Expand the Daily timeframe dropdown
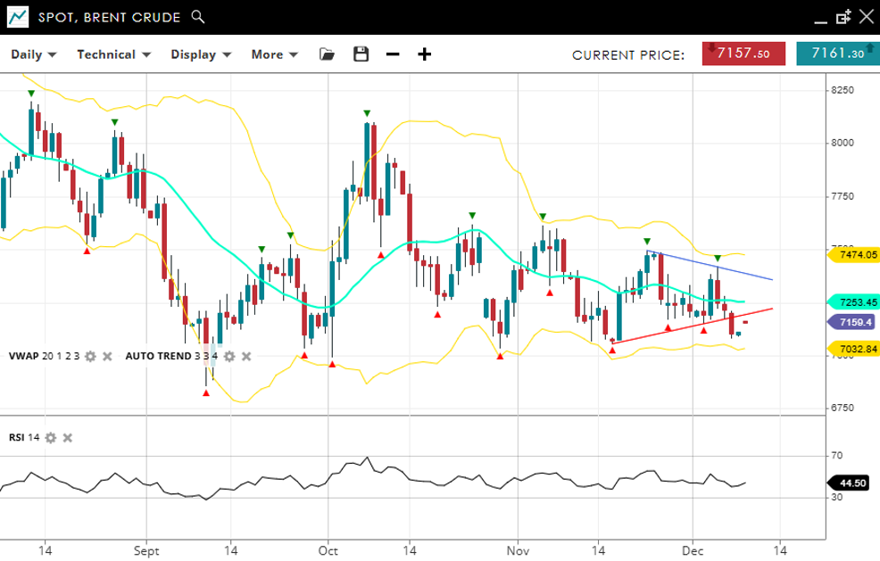 pos(33,54)
